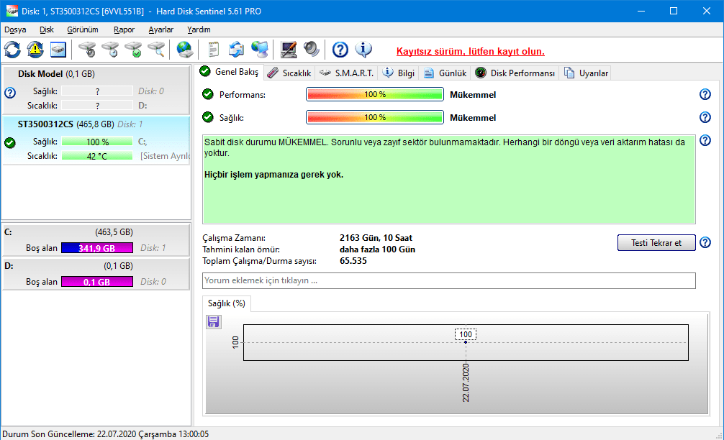This screenshot has height=440, width=724.
Task: Click the status bar last update text
Action: click(x=105, y=434)
